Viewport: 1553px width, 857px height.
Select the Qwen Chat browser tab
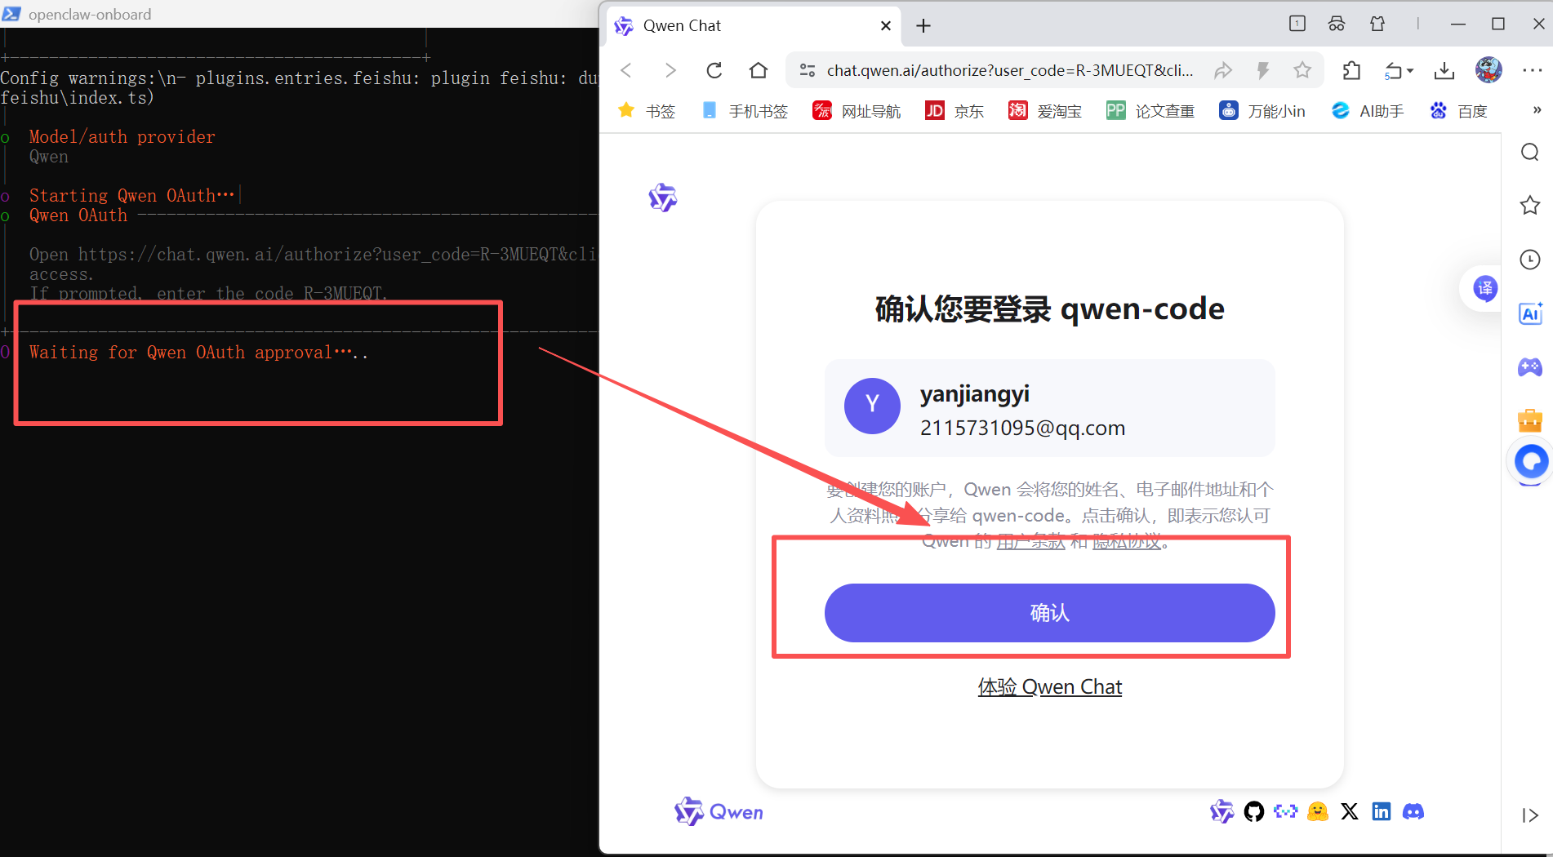tap(754, 26)
